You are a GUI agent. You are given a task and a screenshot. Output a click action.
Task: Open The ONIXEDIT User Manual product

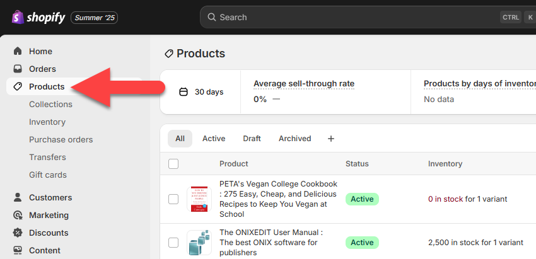coord(271,243)
